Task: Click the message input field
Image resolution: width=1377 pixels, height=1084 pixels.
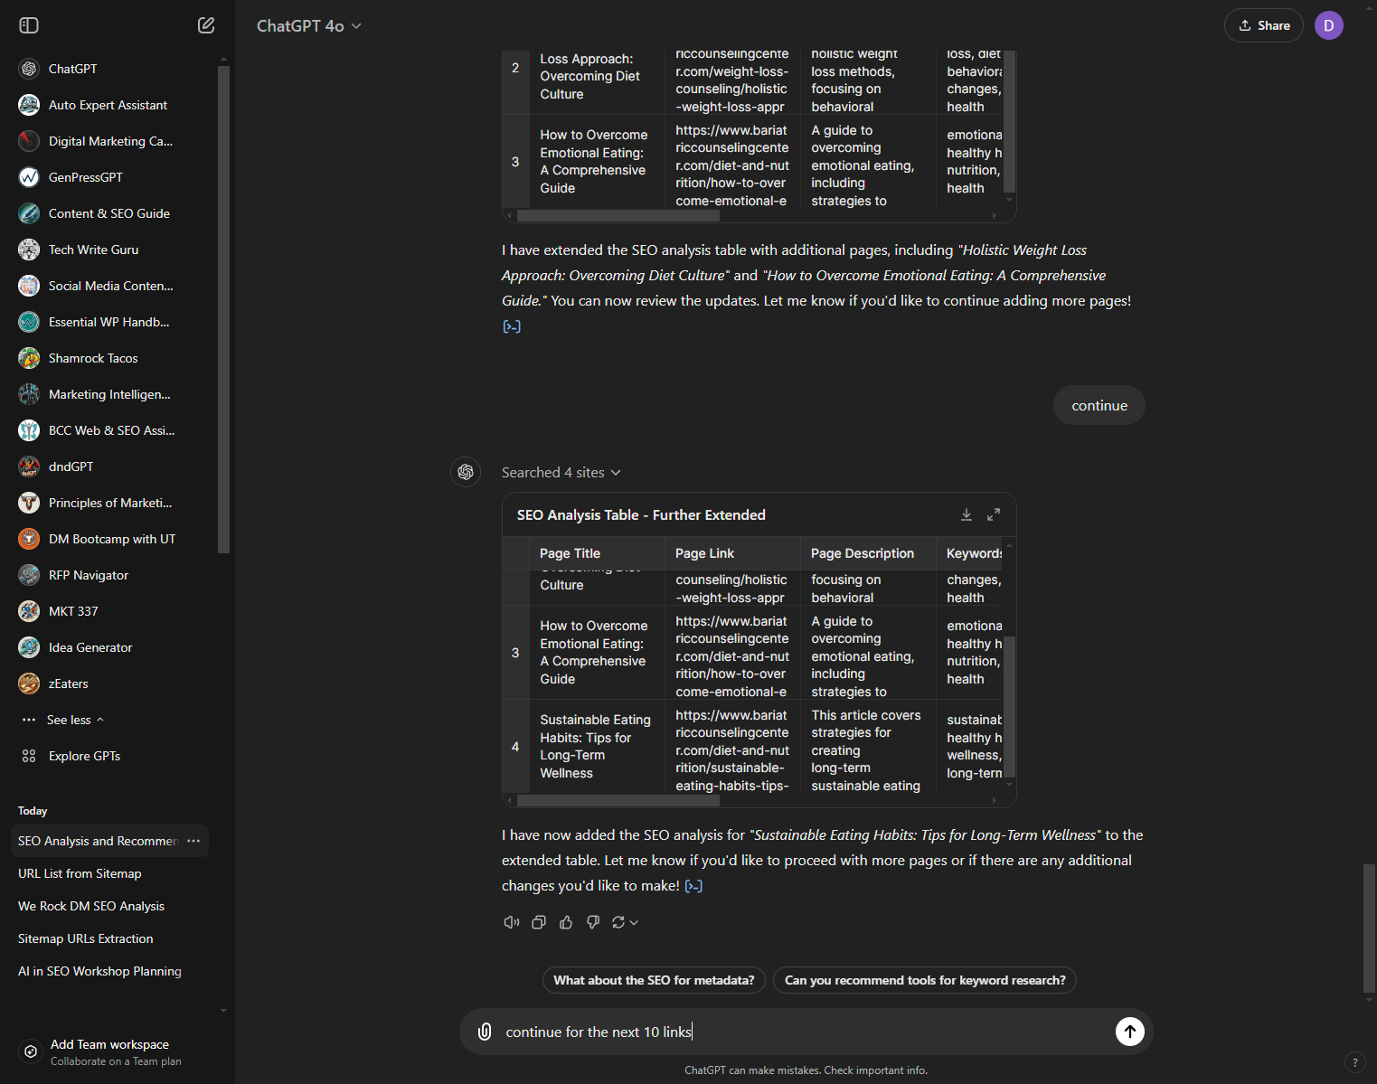Action: click(805, 1032)
